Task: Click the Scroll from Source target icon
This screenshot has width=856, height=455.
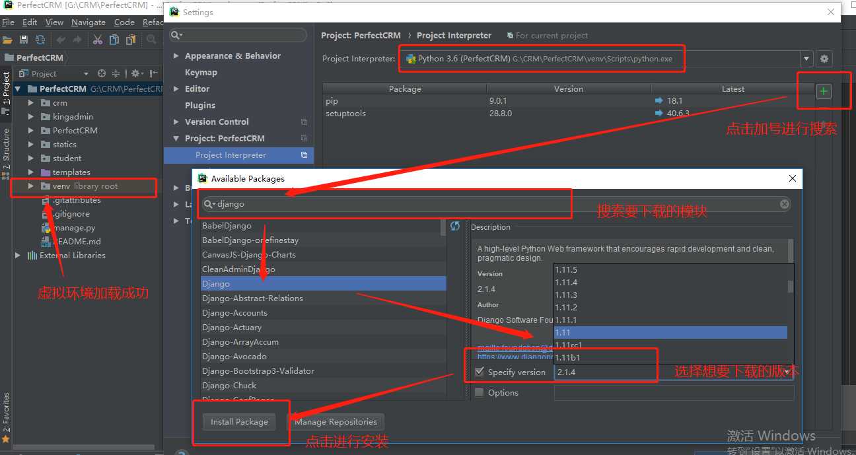Action: 102,73
